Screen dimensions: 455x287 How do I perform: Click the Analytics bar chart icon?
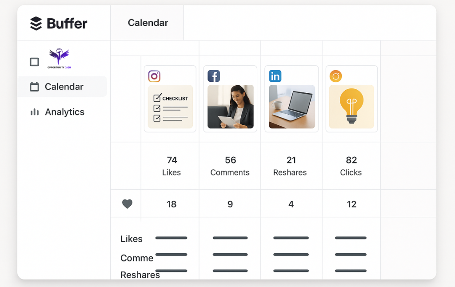[34, 112]
